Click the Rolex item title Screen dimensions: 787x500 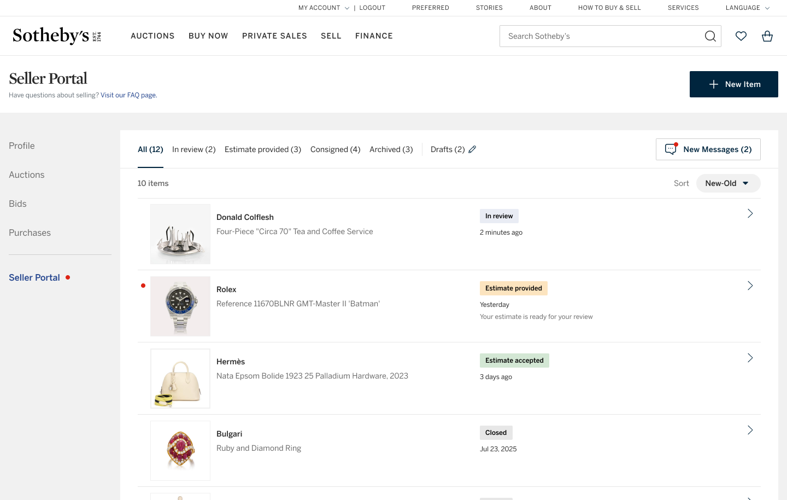(x=226, y=289)
